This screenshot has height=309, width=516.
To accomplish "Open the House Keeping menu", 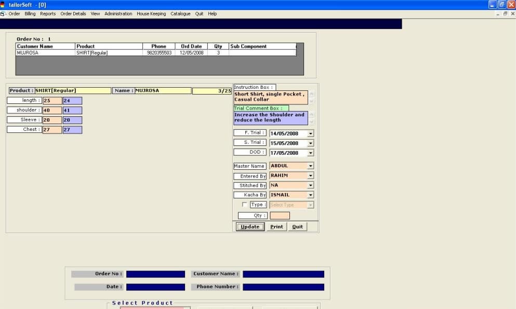I will point(151,14).
